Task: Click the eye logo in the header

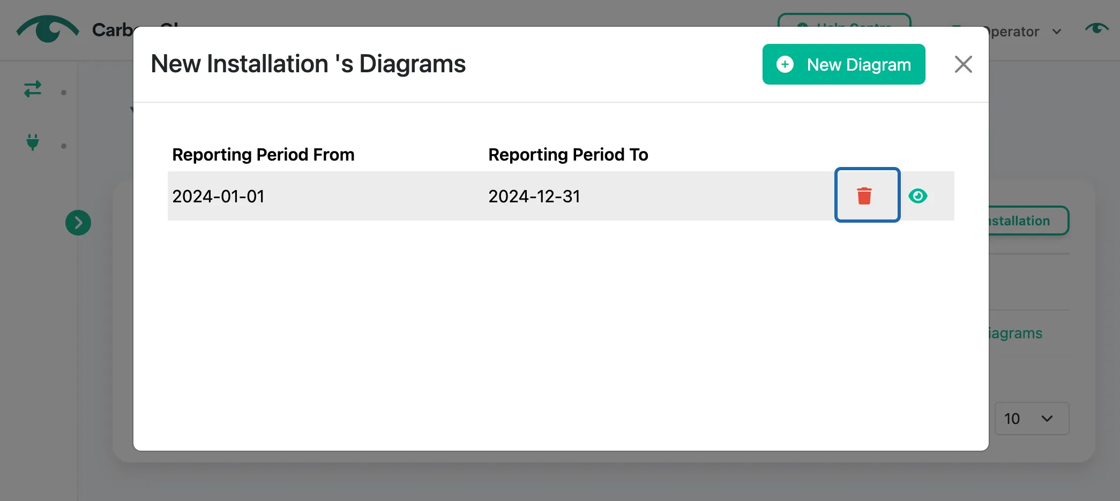Action: (x=48, y=29)
